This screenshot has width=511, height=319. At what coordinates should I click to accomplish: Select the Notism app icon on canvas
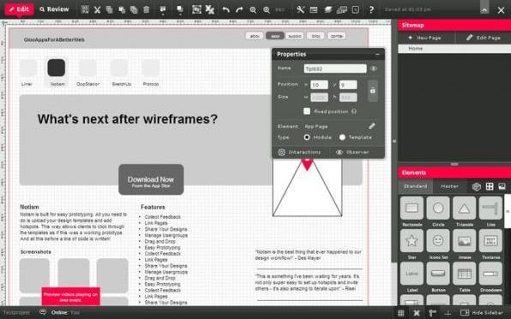point(57,68)
